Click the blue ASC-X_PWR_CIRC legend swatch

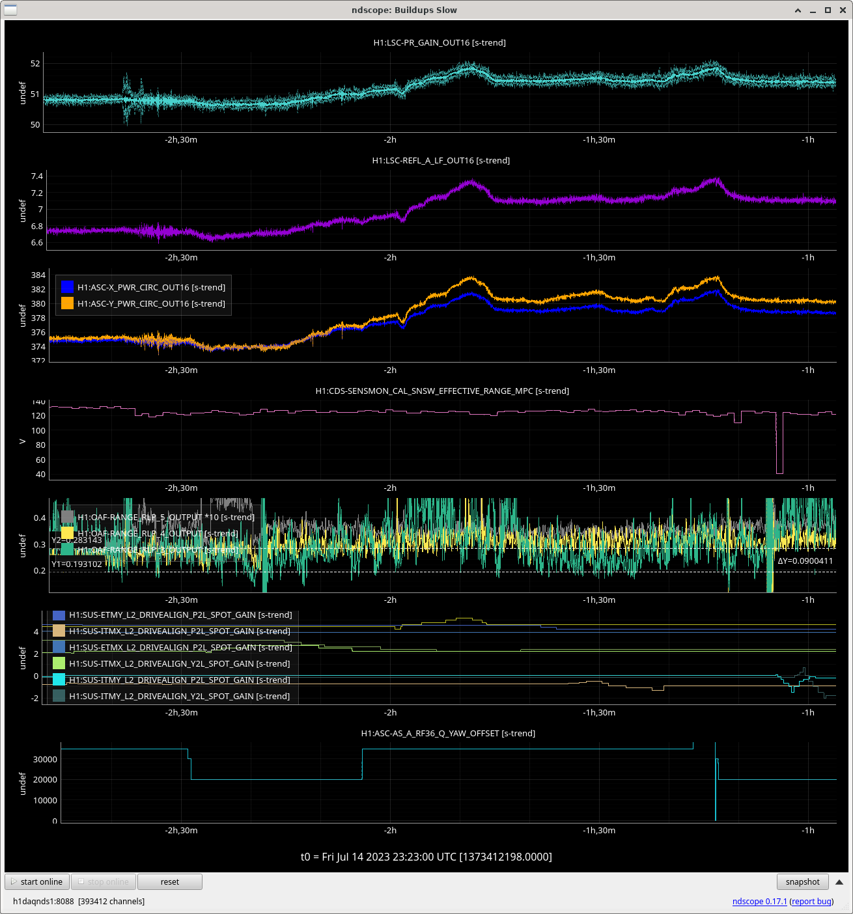pos(67,287)
